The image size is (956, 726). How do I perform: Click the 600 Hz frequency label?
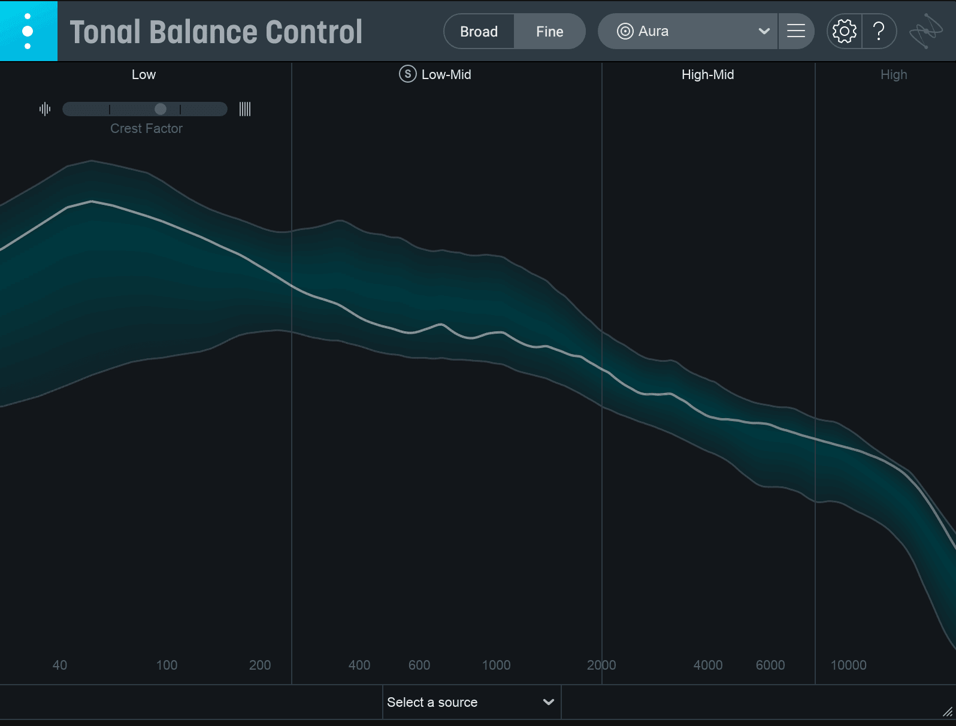[419, 665]
